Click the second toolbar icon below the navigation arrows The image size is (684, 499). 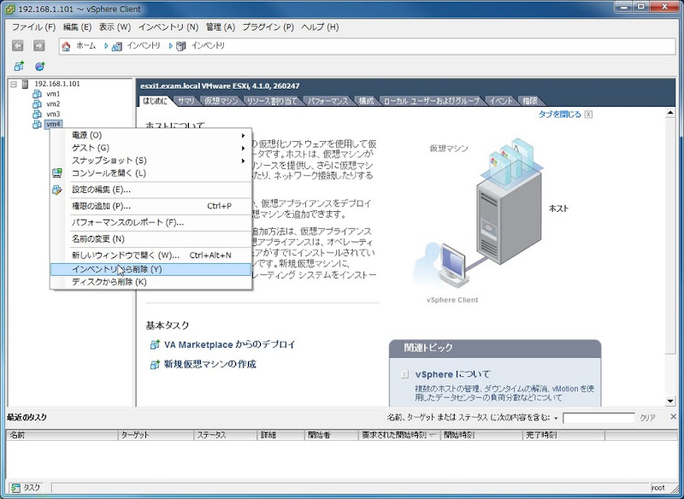pos(38,66)
